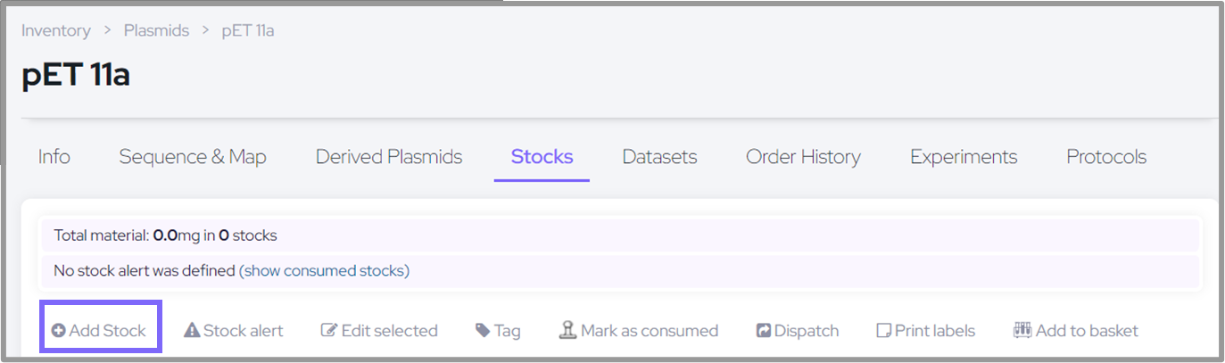Select the Stocks tab

click(x=542, y=158)
